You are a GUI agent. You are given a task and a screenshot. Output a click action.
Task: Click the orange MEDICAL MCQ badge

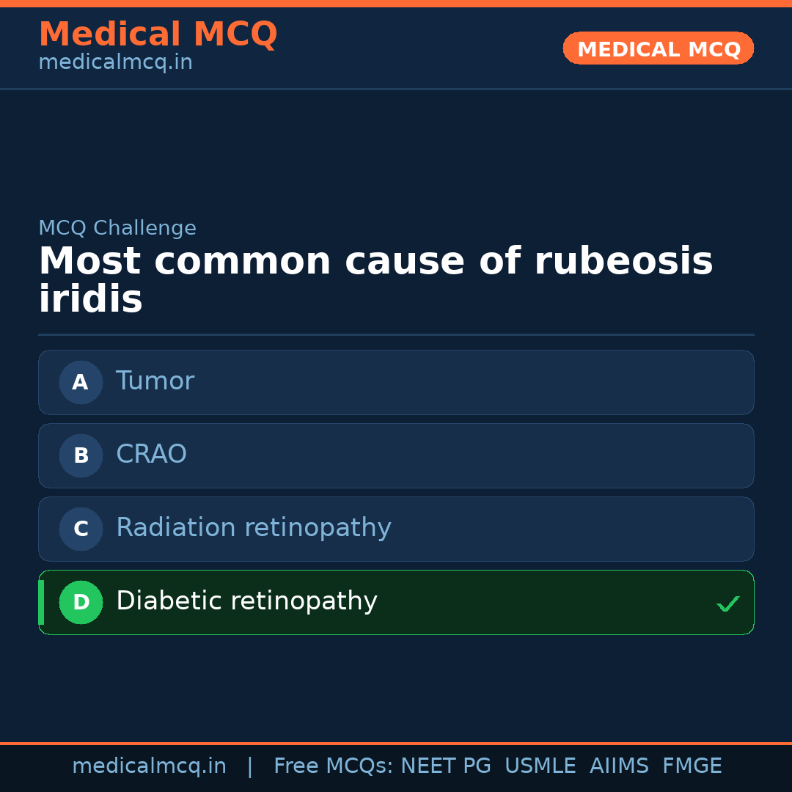[658, 49]
